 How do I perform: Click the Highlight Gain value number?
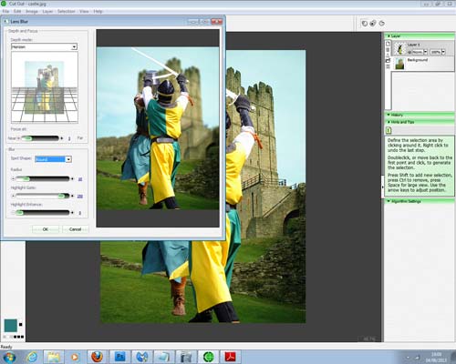(80, 197)
